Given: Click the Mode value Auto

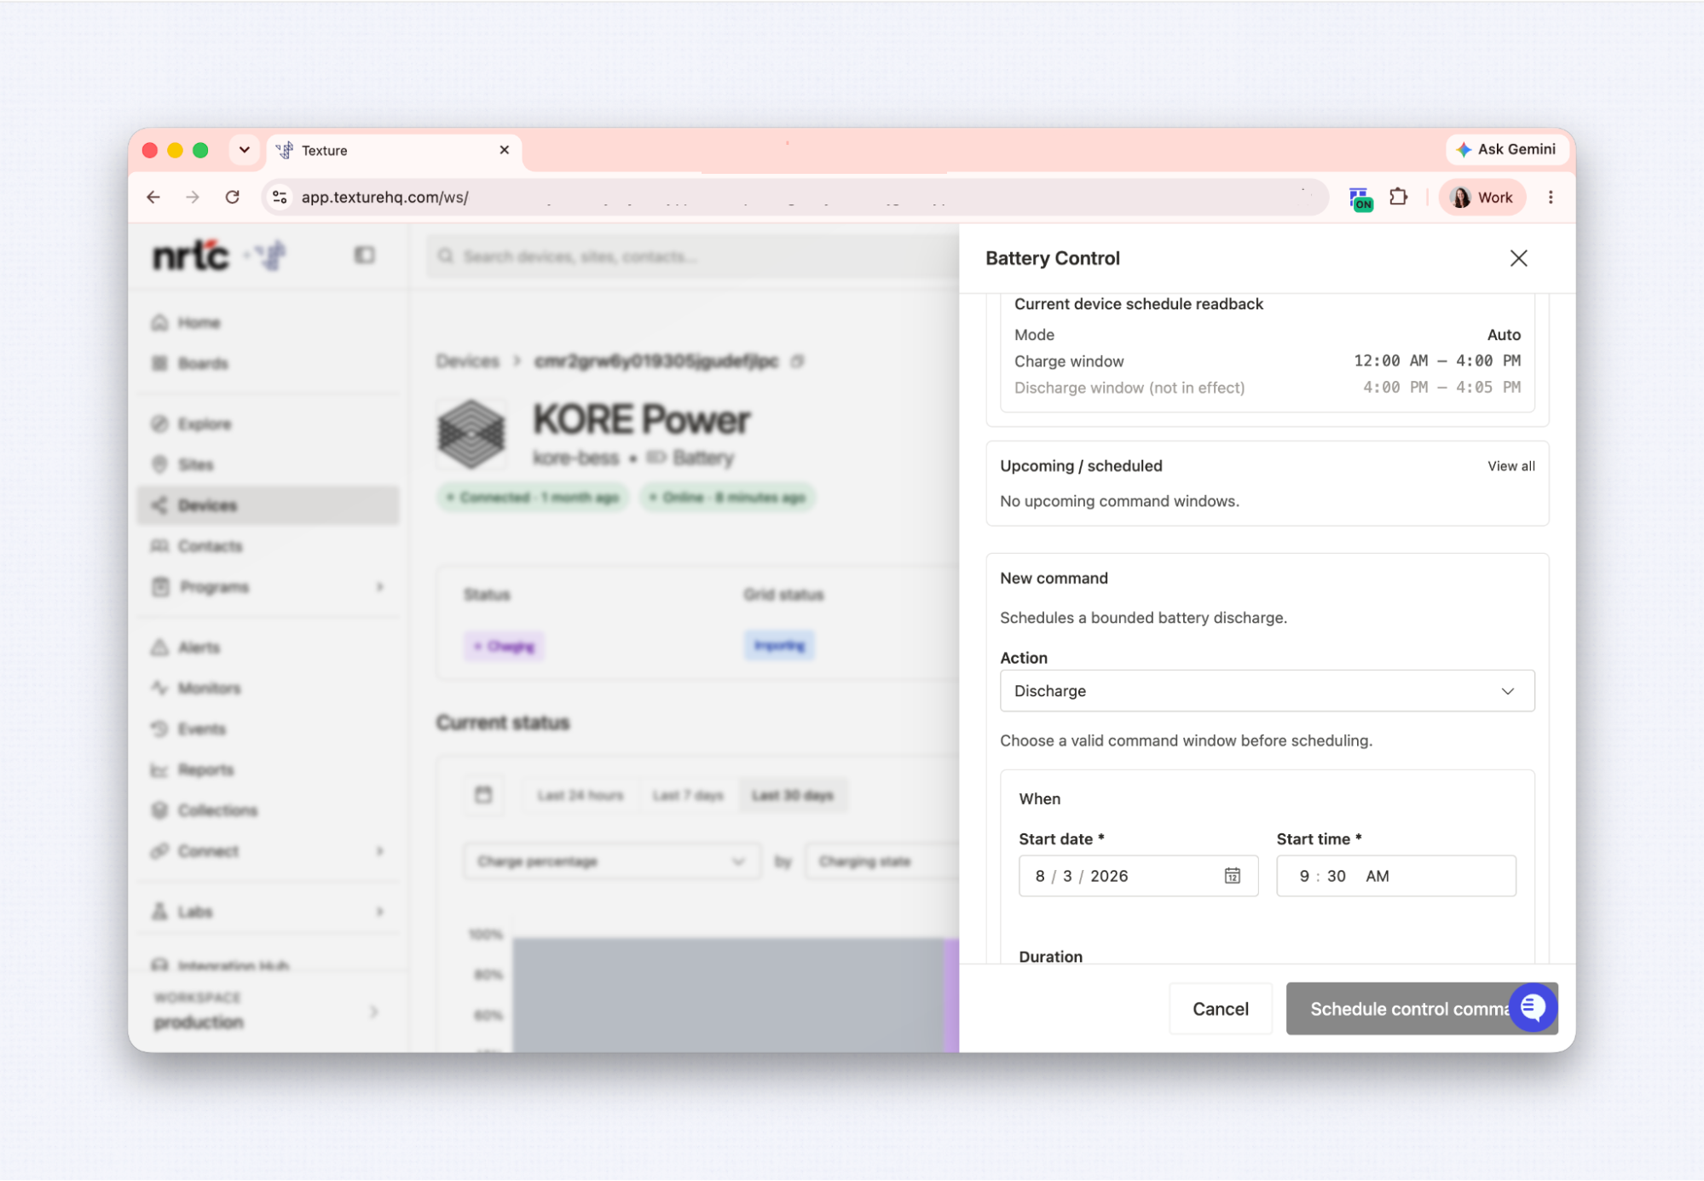Looking at the screenshot, I should (x=1504, y=335).
